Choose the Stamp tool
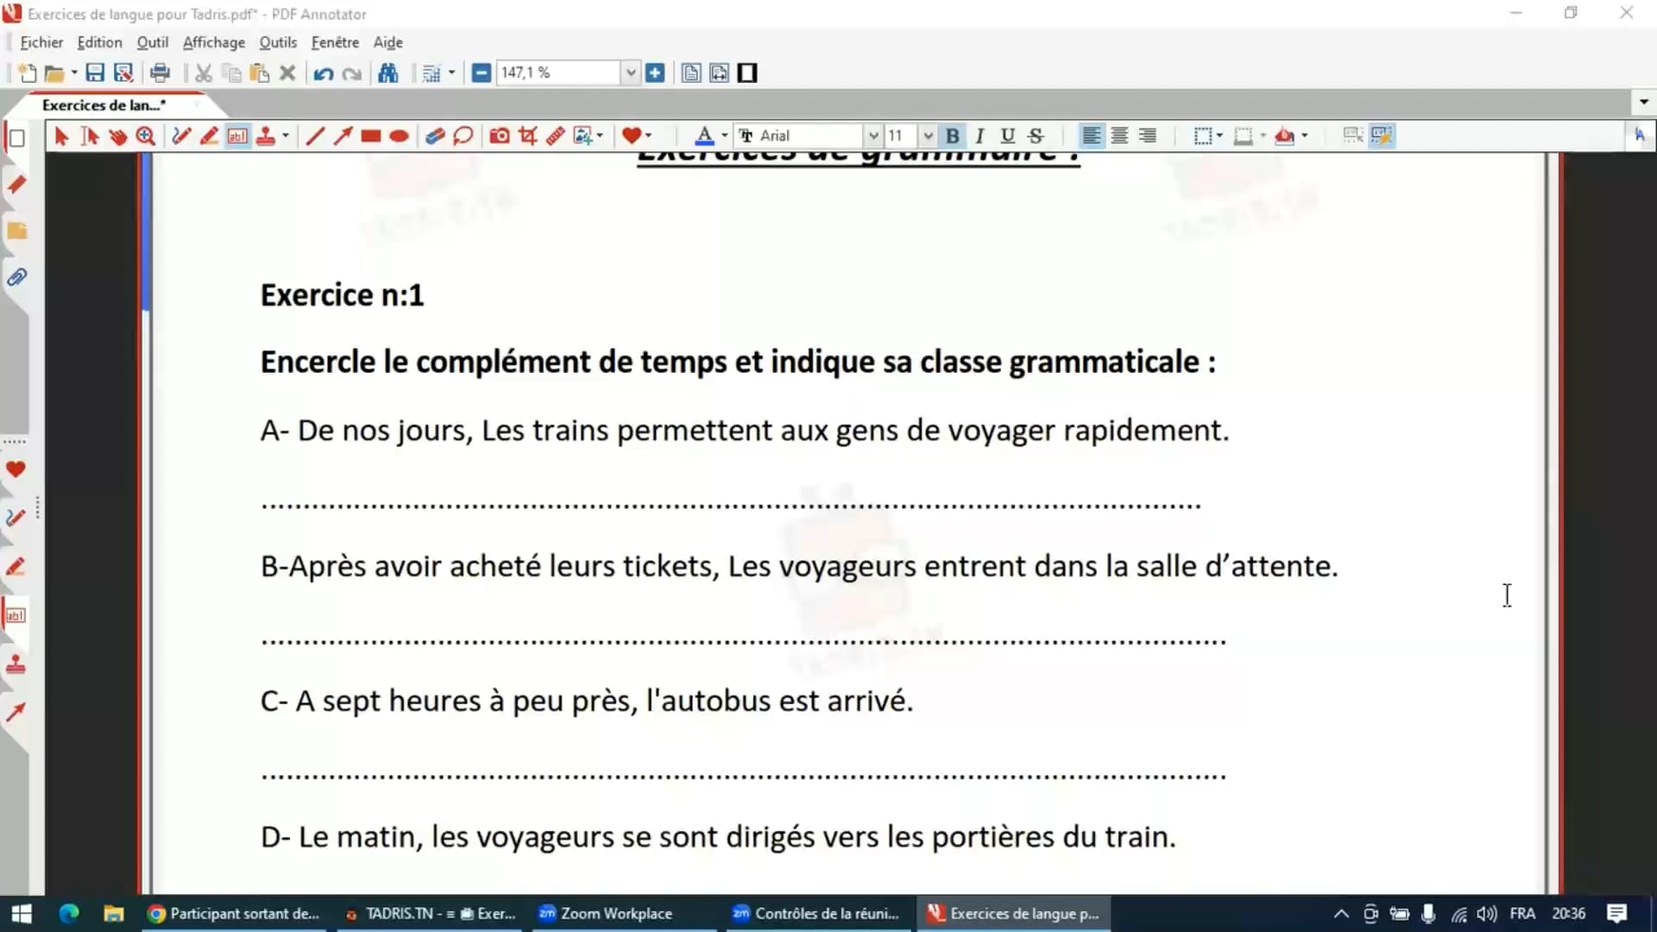The height and width of the screenshot is (932, 1657). [266, 135]
